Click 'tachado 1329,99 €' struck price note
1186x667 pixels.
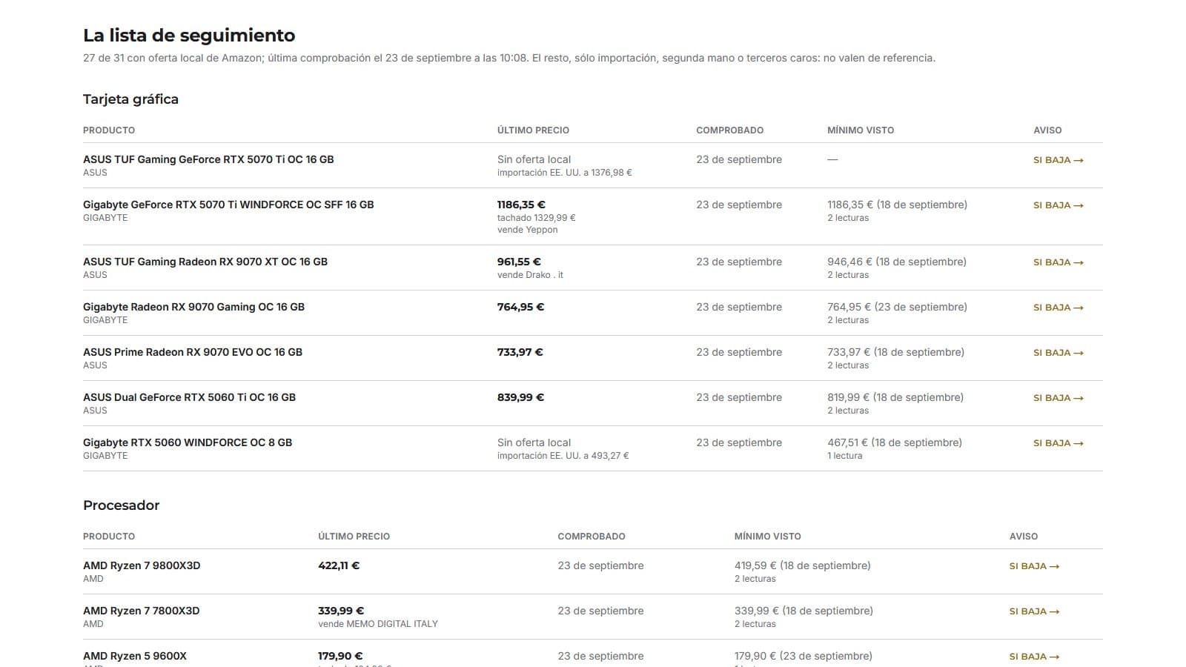pyautogui.click(x=537, y=218)
